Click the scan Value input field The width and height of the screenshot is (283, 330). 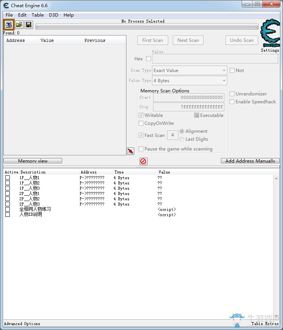click(215, 59)
